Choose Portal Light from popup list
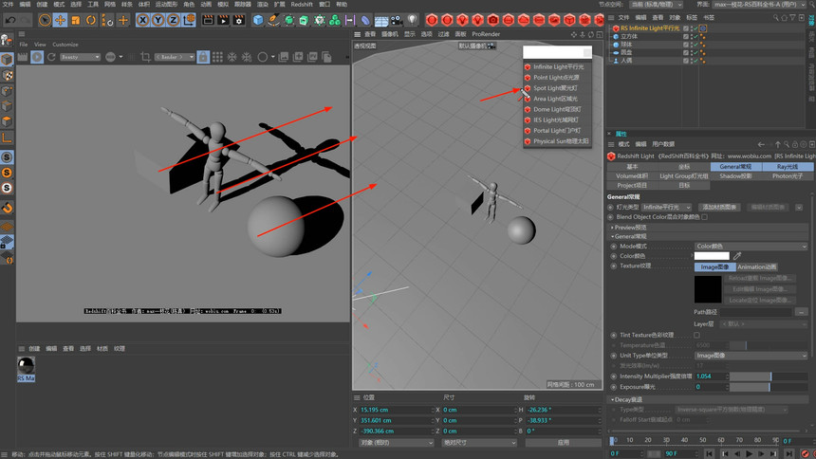816x459 pixels. point(557,131)
